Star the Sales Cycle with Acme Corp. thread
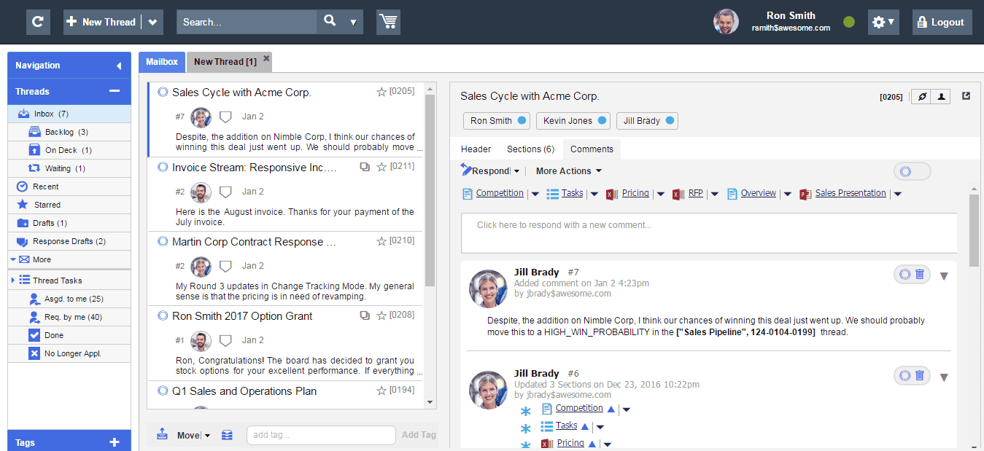The image size is (984, 451). point(381,92)
